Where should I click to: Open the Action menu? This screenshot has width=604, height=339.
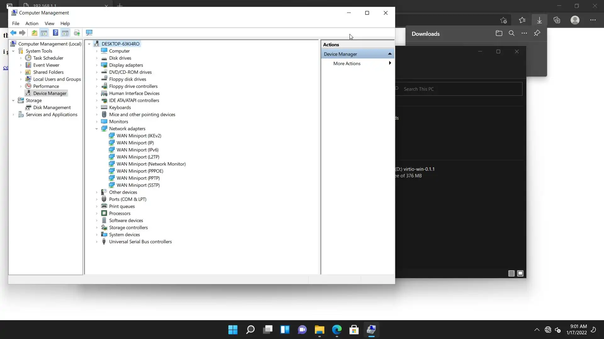pos(32,24)
